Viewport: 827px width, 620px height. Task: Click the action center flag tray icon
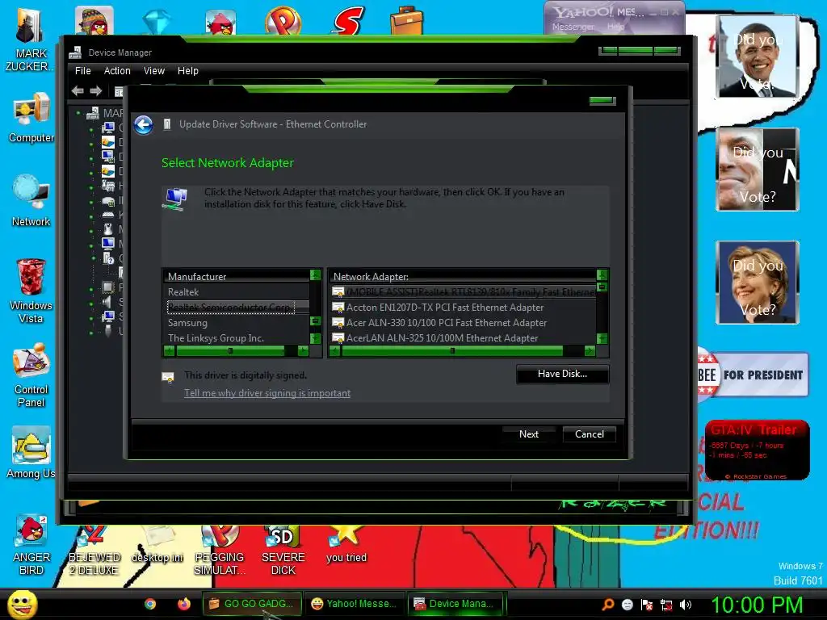[x=647, y=605]
